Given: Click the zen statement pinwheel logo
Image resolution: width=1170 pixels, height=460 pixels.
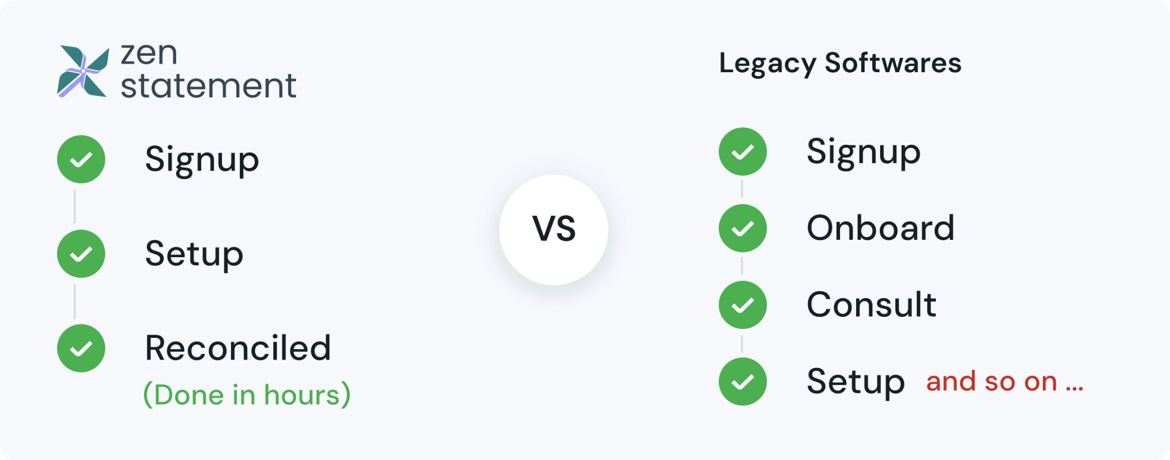Looking at the screenshot, I should tap(83, 71).
